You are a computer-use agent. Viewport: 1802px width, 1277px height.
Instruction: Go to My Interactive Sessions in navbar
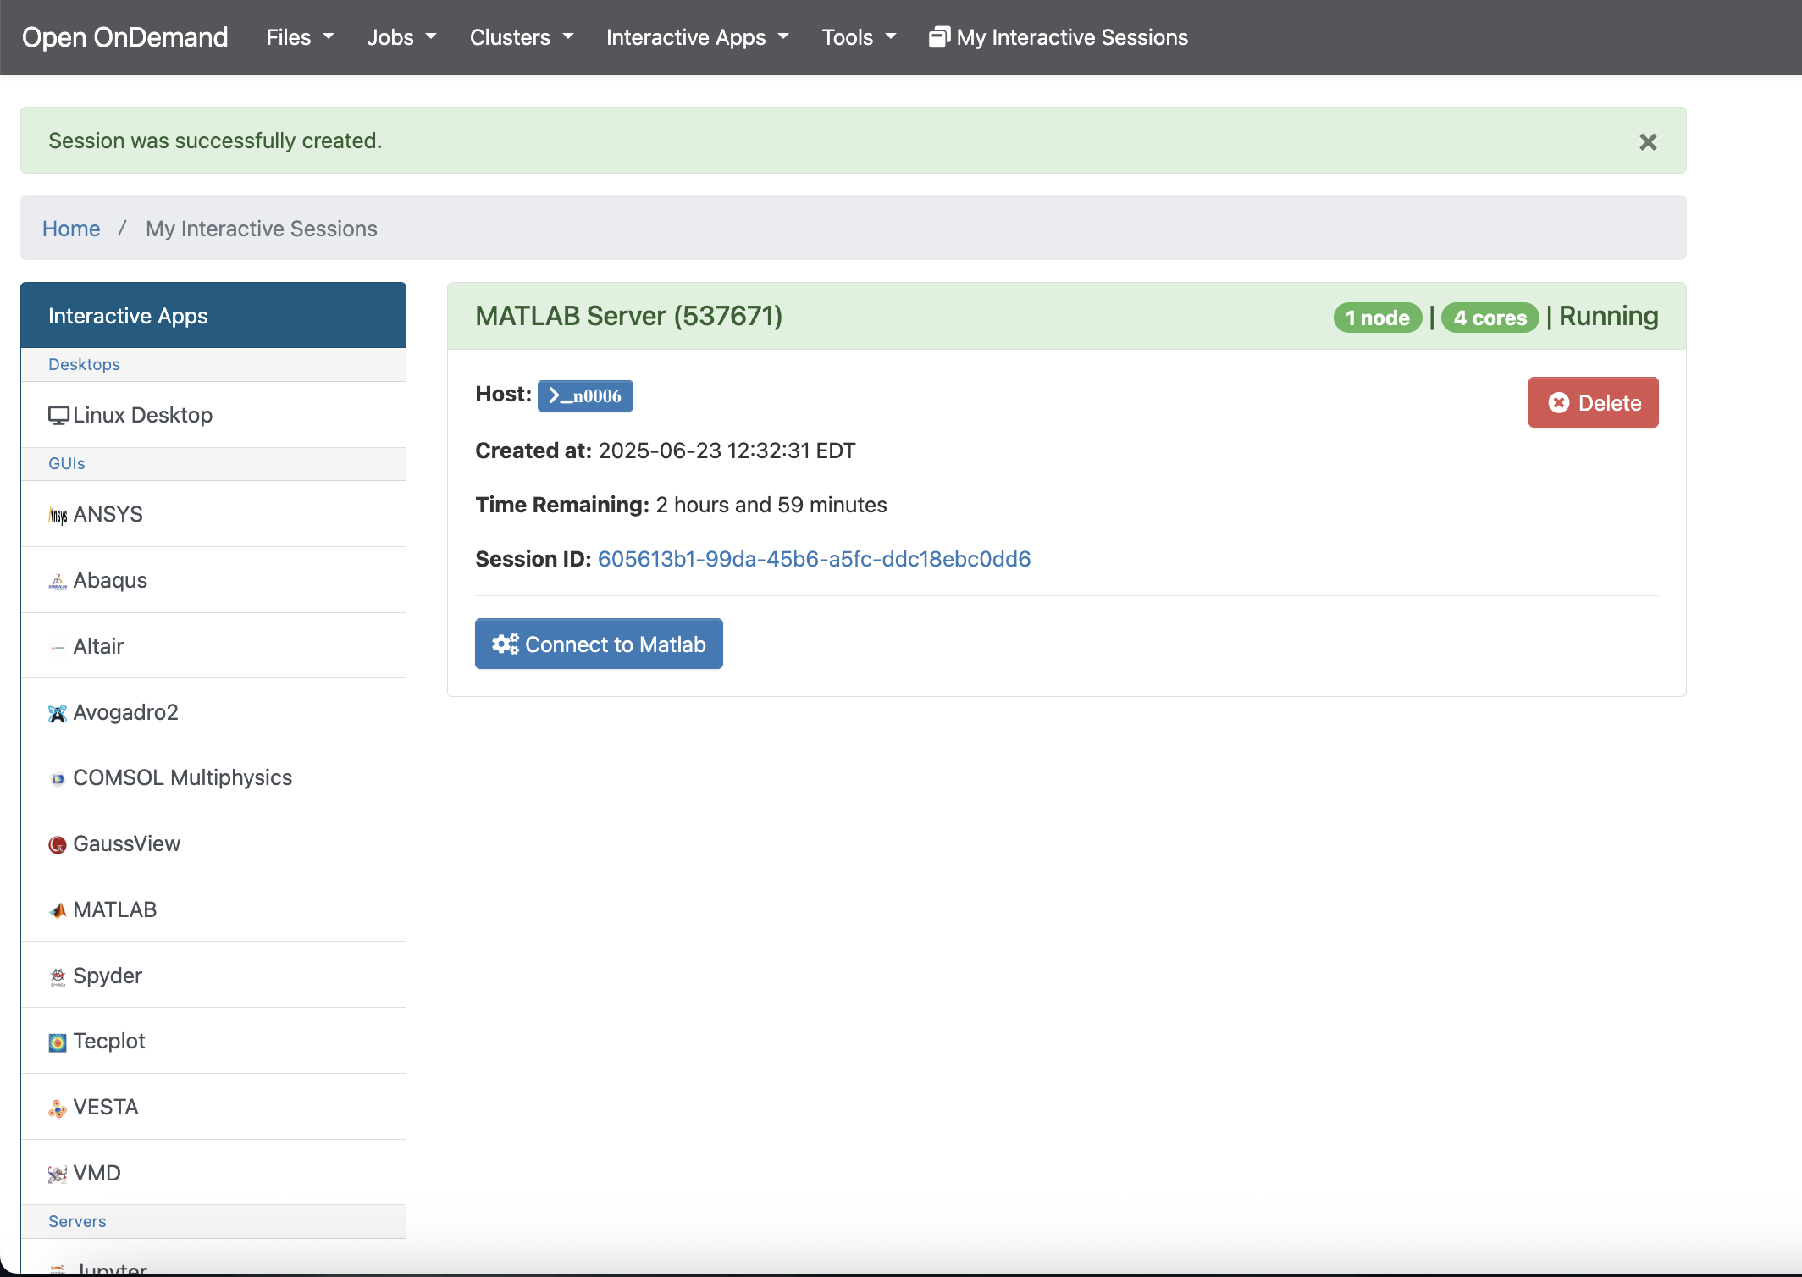1059,37
